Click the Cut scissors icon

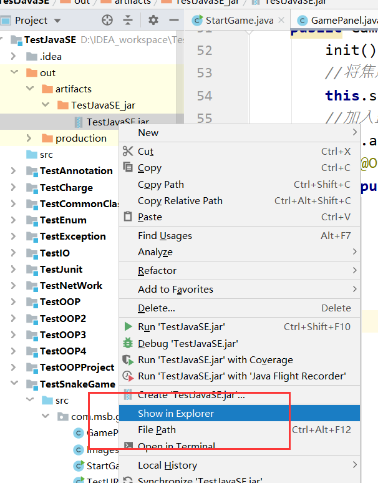pyautogui.click(x=128, y=151)
